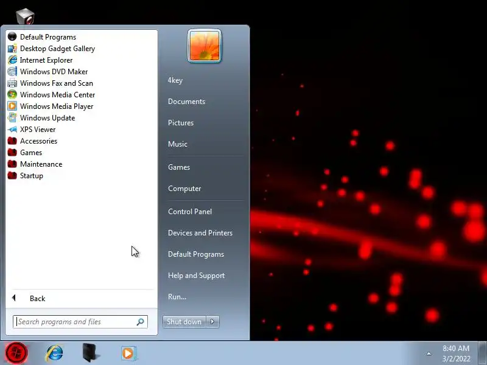Image resolution: width=487 pixels, height=365 pixels.
Task: Open Pictures from the right pane
Action: click(x=181, y=123)
